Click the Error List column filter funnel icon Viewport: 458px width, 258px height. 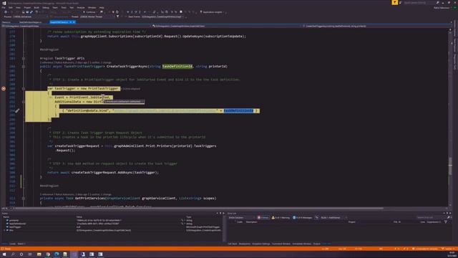coord(446,221)
